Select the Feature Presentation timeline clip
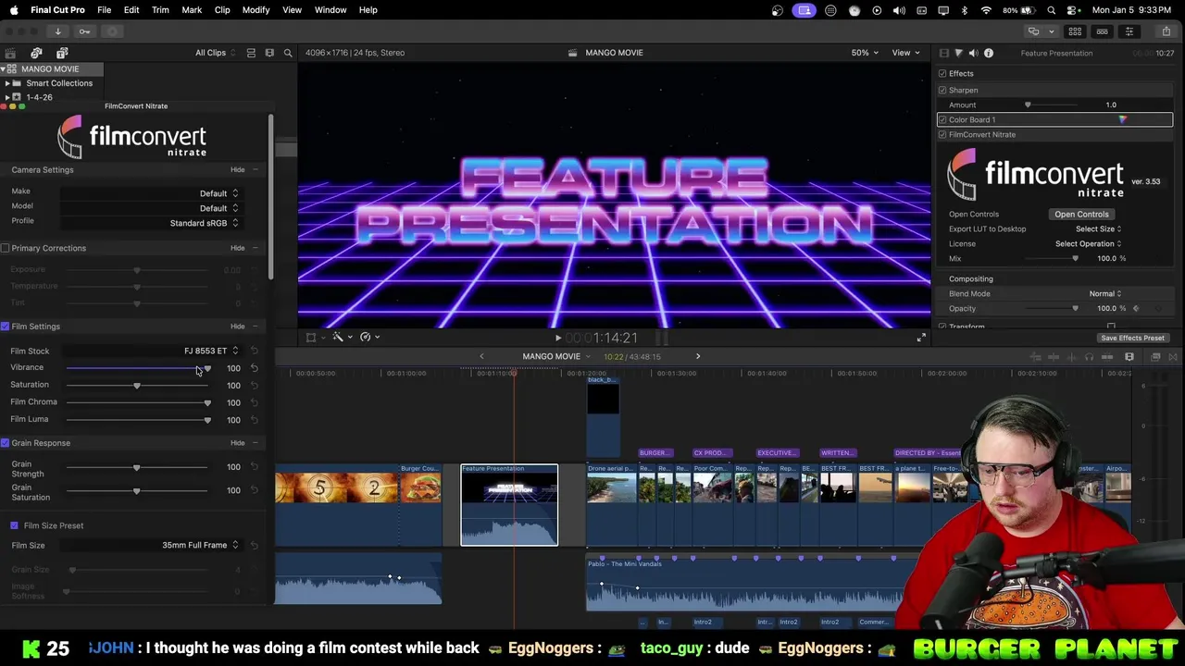 [x=509, y=505]
